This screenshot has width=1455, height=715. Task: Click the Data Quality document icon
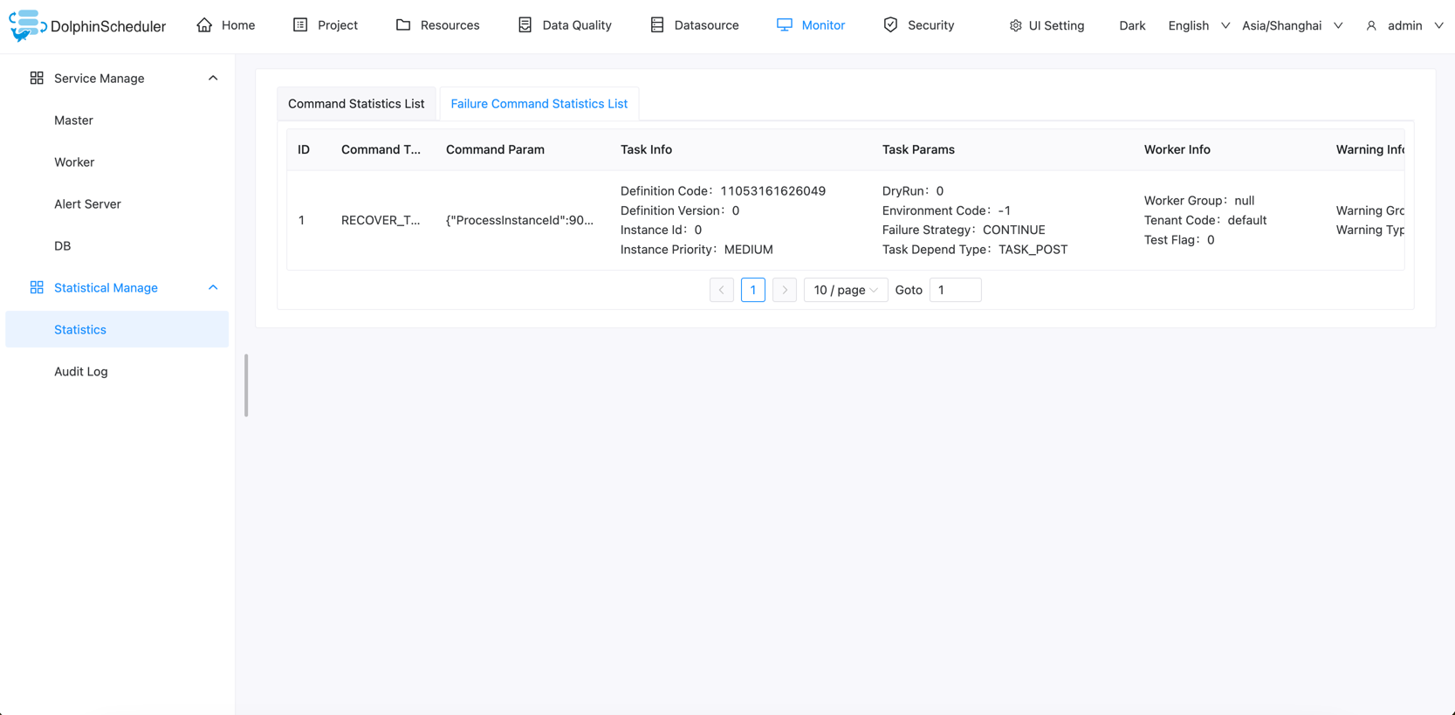[x=525, y=25]
